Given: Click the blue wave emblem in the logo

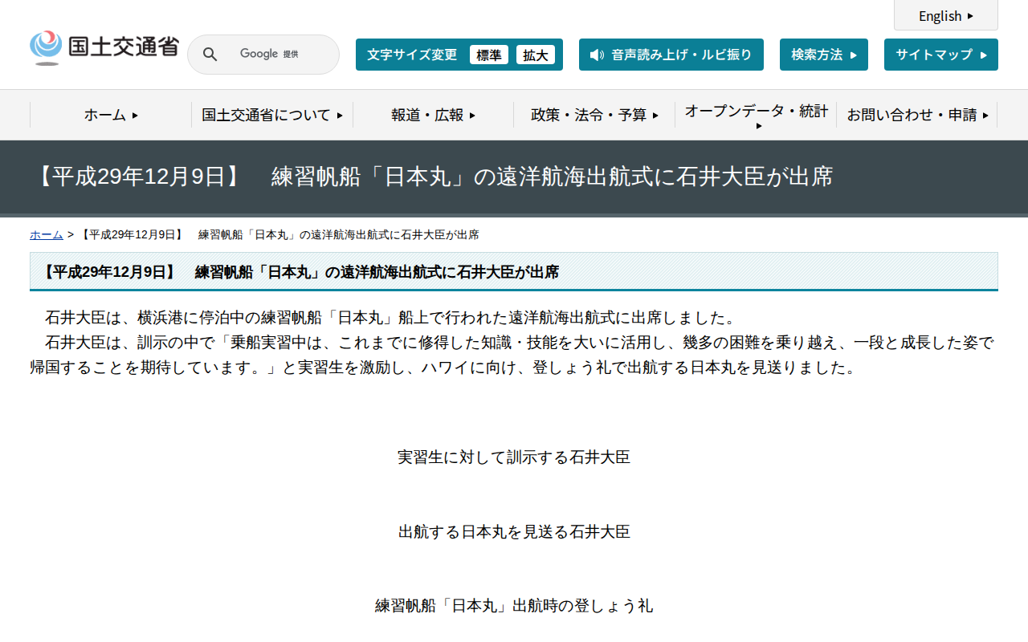Looking at the screenshot, I should pos(46,44).
